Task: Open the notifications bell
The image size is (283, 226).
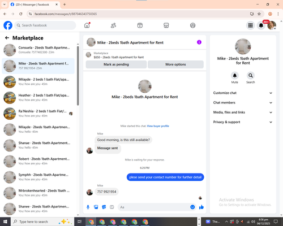Action: (261, 25)
